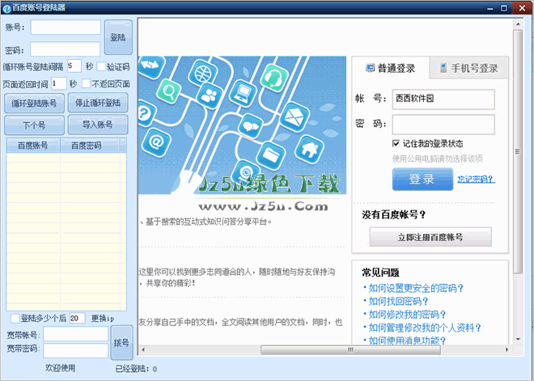This screenshot has height=381, width=534.
Task: Focus the 账号 account input field
Action: pyautogui.click(x=66, y=28)
